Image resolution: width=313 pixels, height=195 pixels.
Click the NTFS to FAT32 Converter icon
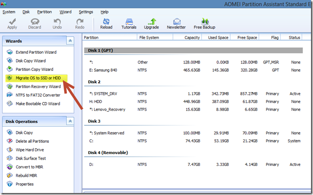[9, 95]
